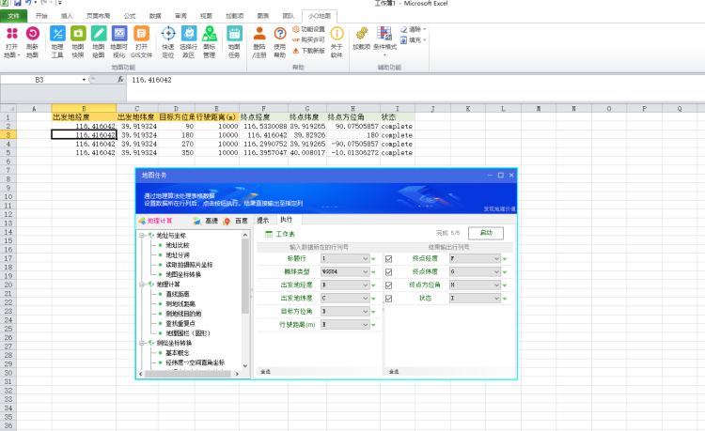Open the 公式 ribbon tab
Viewport: 705px width, 431px height.
129,16
